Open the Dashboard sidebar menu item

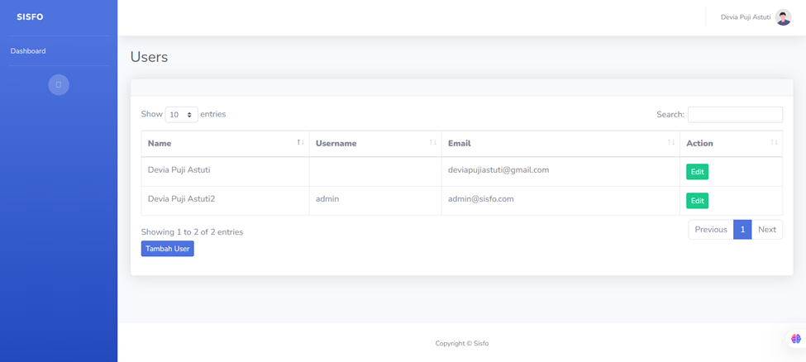pyautogui.click(x=28, y=51)
